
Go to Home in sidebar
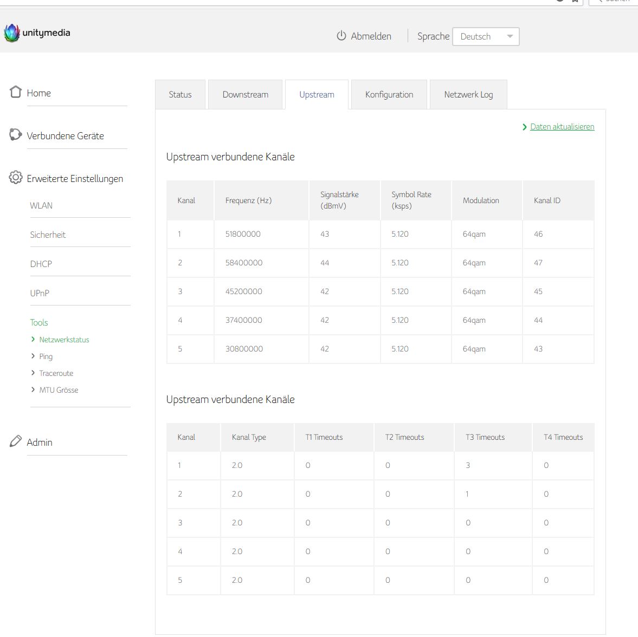click(38, 93)
